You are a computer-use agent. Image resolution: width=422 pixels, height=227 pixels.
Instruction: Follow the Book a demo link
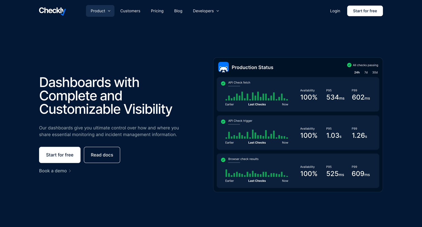click(x=55, y=171)
